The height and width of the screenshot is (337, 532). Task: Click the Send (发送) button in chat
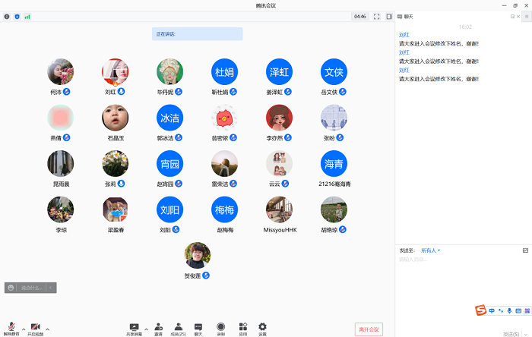pos(512,332)
